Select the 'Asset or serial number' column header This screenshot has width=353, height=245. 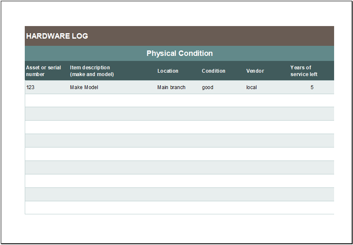coord(43,71)
